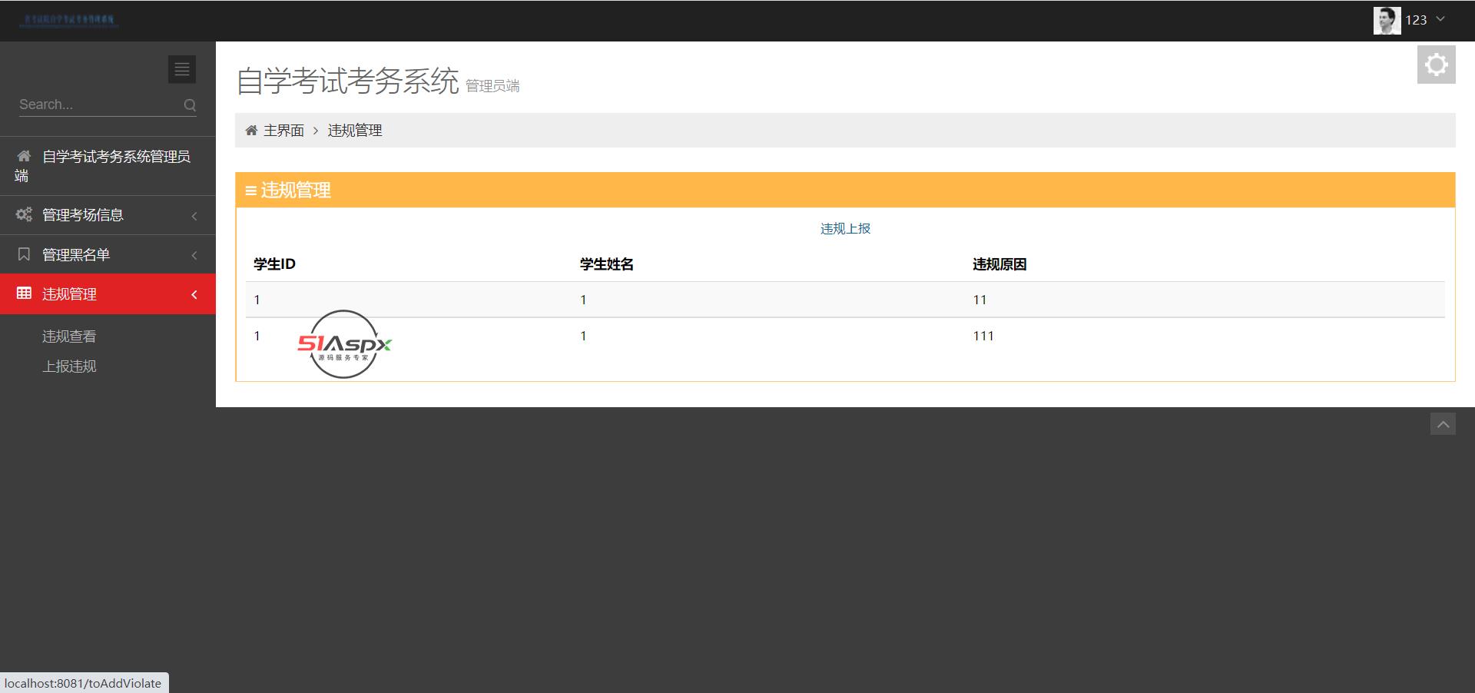Viewport: 1475px width, 693px height.
Task: Click the site logo in the top bar
Action: pos(69,20)
